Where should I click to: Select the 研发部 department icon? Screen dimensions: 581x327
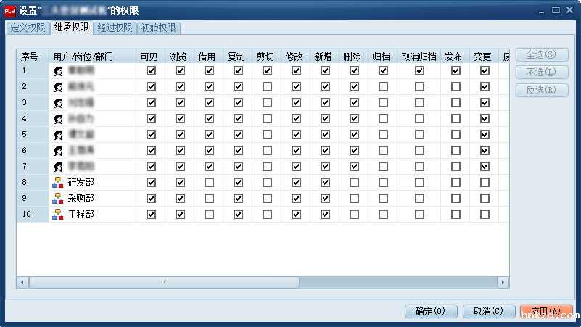(58, 183)
